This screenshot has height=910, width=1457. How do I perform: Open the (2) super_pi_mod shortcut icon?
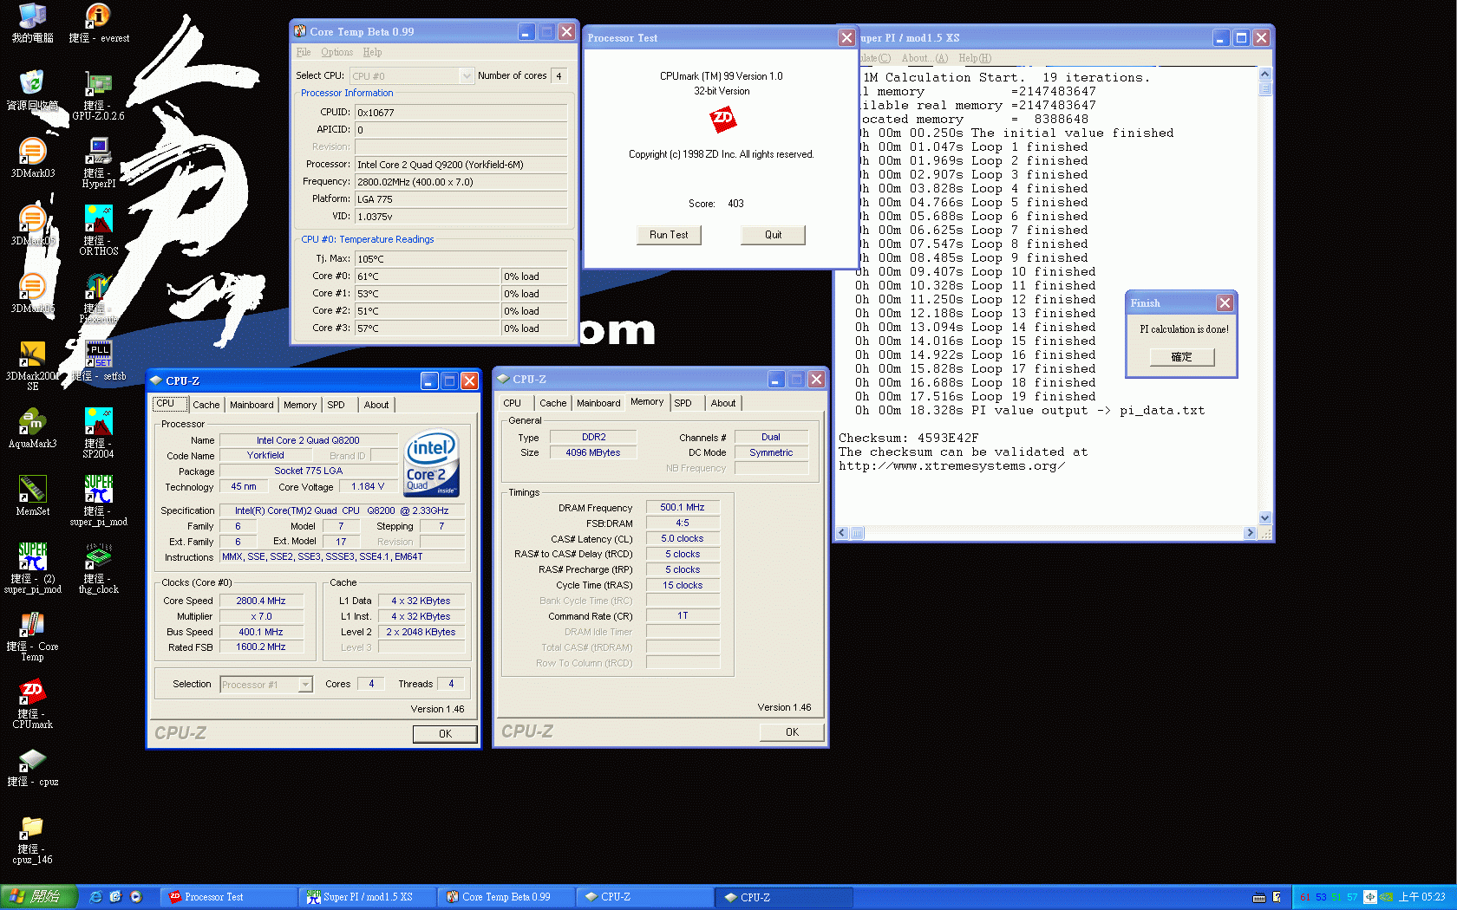[x=32, y=569]
